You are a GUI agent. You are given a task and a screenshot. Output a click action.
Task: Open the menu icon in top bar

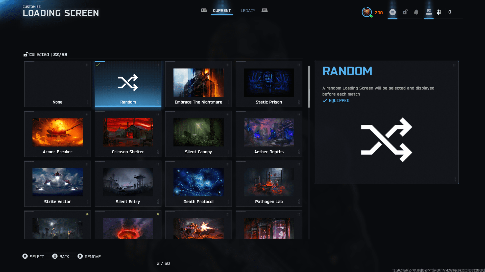coord(392,12)
